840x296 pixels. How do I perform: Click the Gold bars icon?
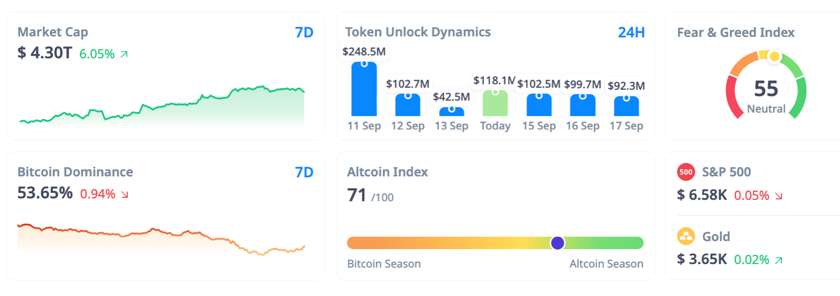point(686,236)
